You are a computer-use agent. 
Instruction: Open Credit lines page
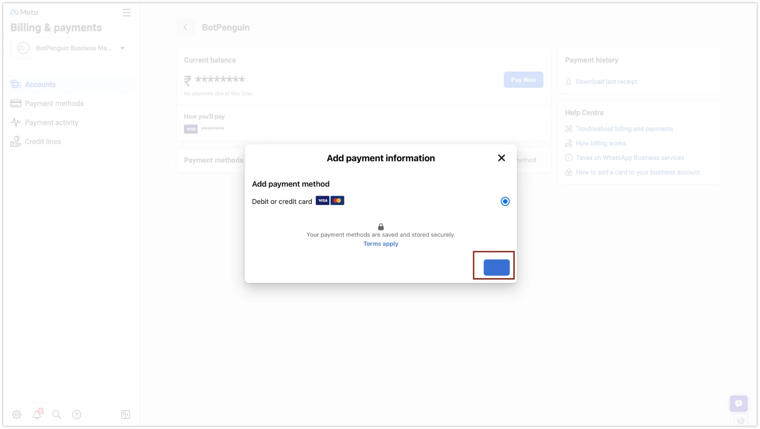[x=43, y=142]
